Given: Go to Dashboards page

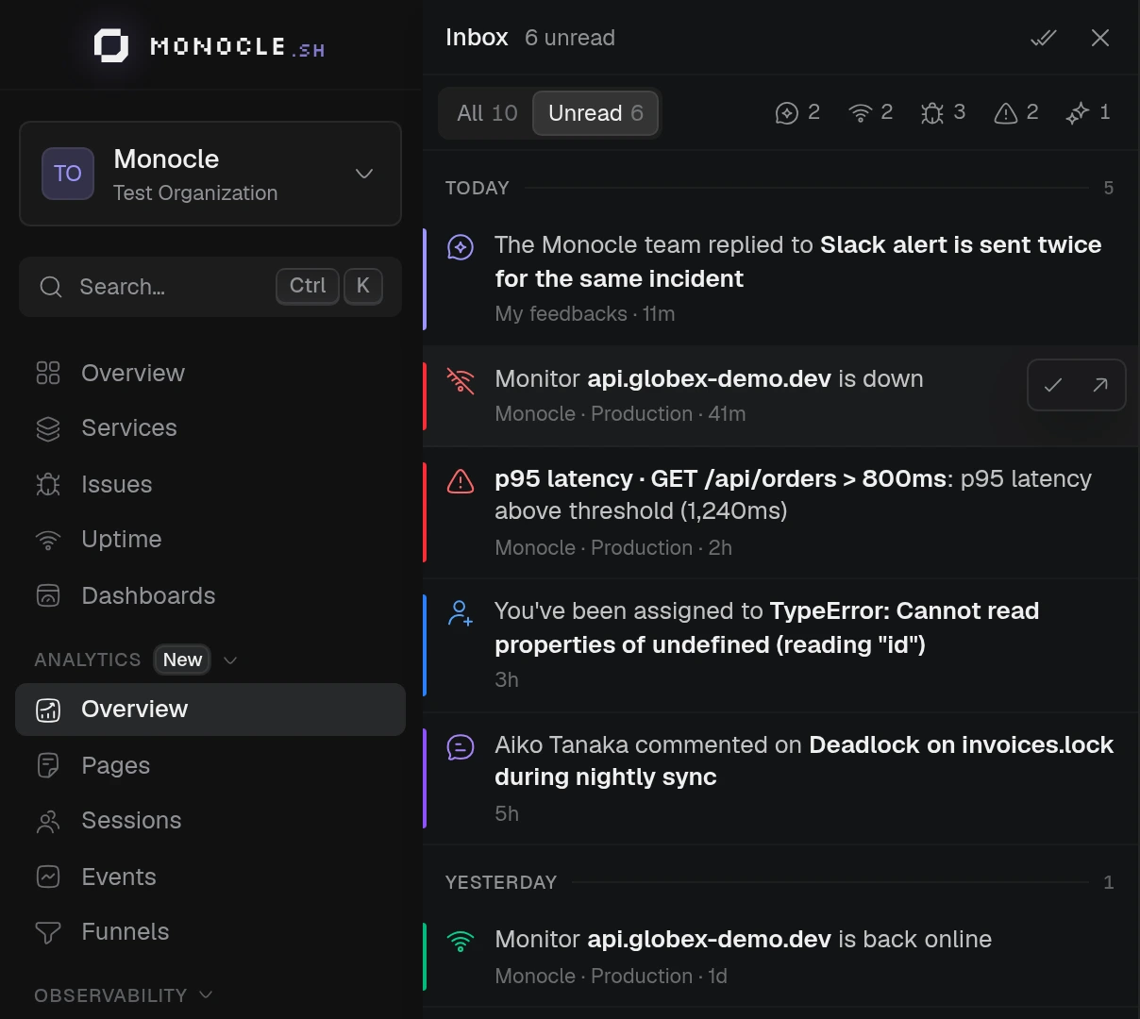Looking at the screenshot, I should (x=210, y=595).
